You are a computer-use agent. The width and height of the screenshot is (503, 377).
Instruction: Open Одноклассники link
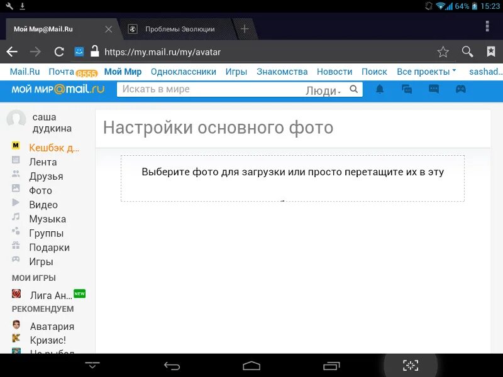point(184,72)
